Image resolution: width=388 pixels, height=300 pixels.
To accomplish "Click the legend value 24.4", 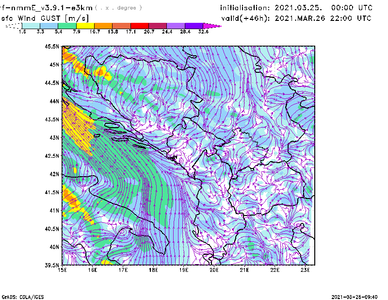I will tap(167, 32).
